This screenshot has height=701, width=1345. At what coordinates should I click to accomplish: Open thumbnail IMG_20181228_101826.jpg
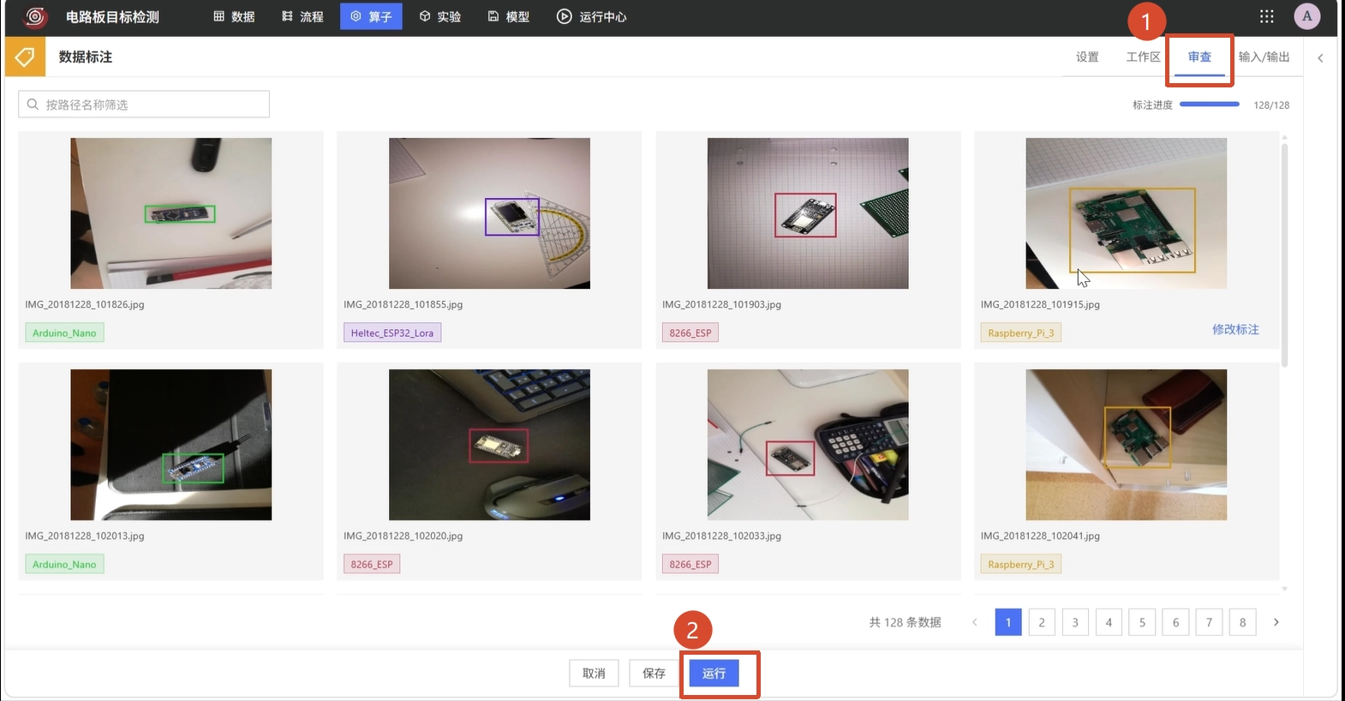pyautogui.click(x=171, y=213)
